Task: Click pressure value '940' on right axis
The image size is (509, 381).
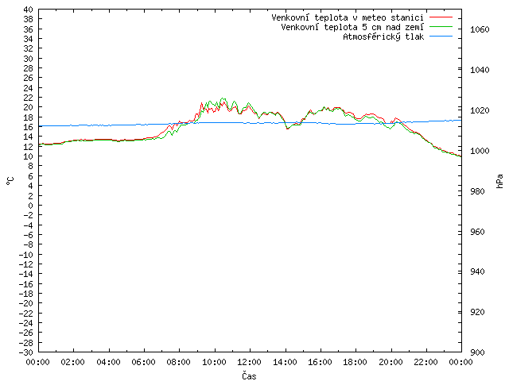Action: click(477, 271)
